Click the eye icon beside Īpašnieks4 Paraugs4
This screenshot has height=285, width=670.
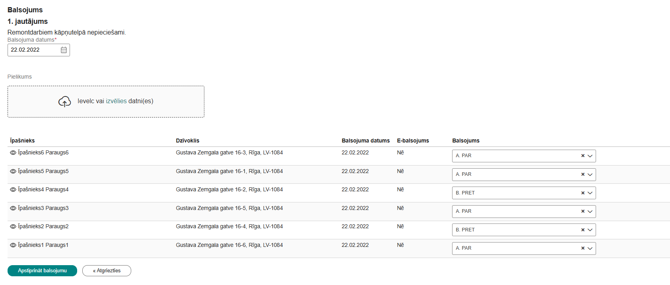(13, 190)
